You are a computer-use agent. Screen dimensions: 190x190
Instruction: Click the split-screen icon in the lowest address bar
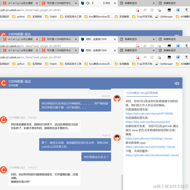pyautogui.click(x=152, y=57)
